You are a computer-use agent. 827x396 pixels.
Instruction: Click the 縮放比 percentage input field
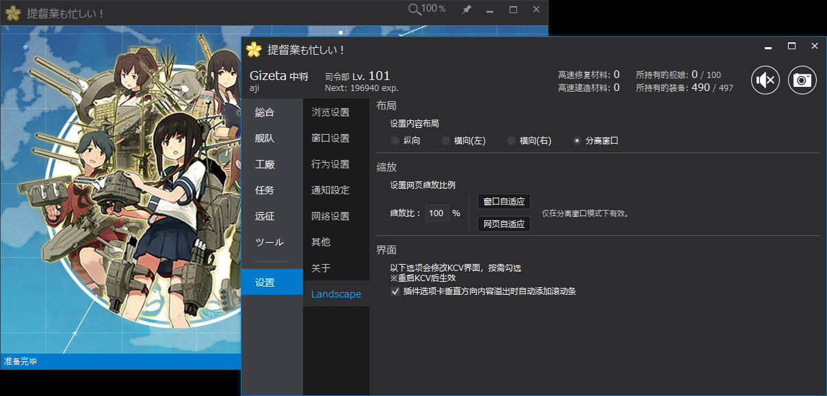pos(437,213)
